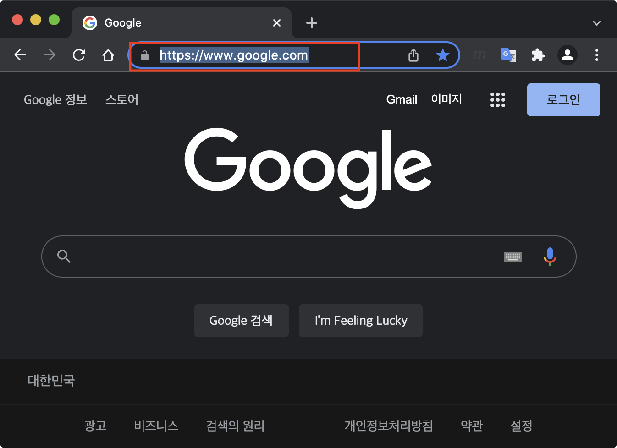617x448 pixels.
Task: Open the home page icon
Action: coord(108,55)
